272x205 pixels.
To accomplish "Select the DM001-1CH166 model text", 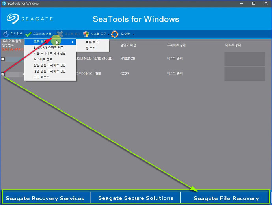I will point(89,73).
